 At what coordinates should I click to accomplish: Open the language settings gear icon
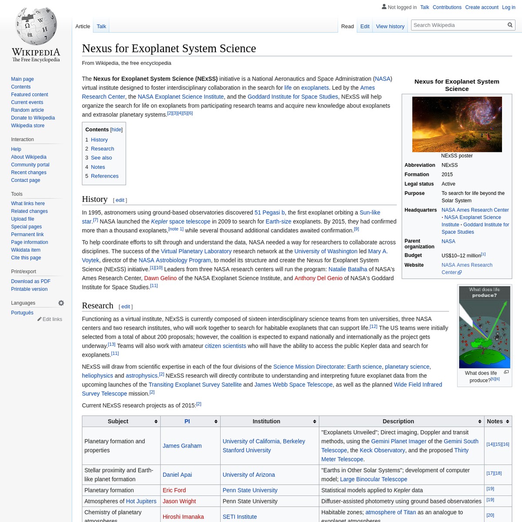pyautogui.click(x=61, y=303)
